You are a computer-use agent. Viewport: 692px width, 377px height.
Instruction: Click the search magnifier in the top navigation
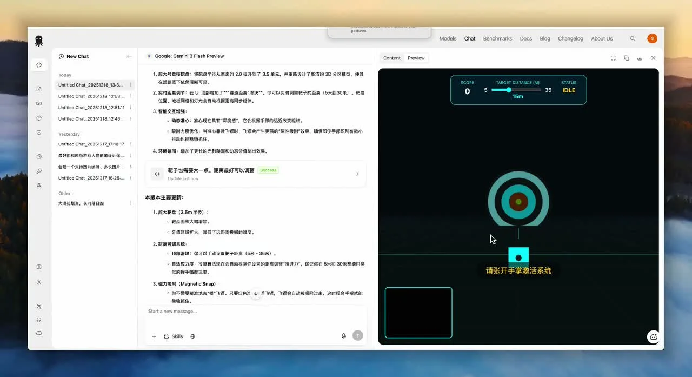tap(633, 39)
